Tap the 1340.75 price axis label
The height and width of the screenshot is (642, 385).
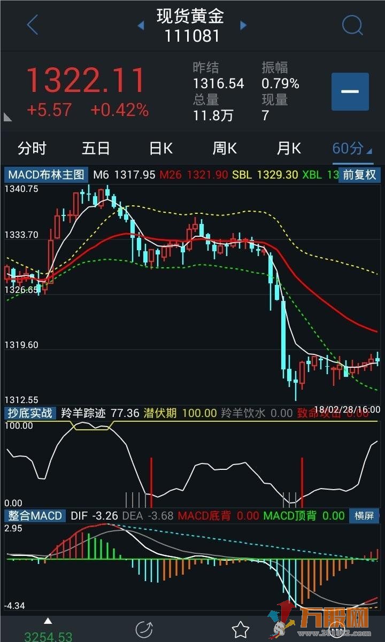click(x=21, y=189)
